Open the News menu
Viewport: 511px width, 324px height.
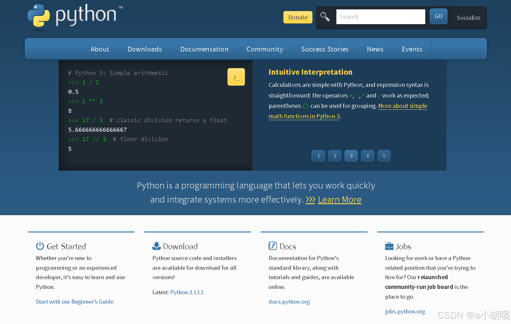click(375, 49)
